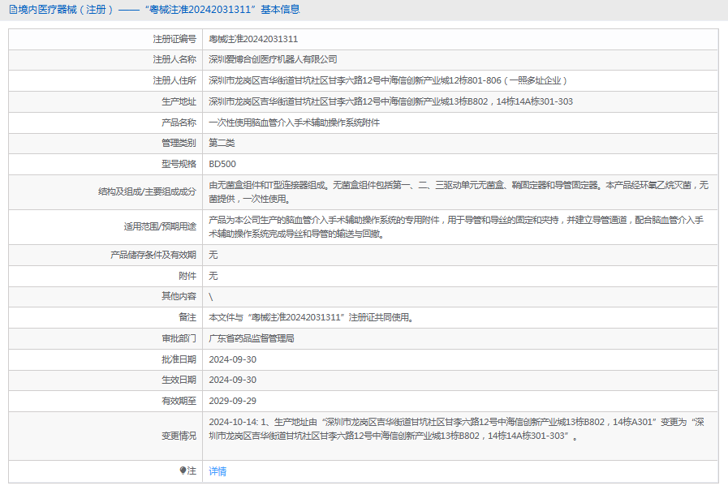Image resolution: width=728 pixels, height=490 pixels.
Task: Select approving authority 广东省药品监督管理局
Action: 251,338
